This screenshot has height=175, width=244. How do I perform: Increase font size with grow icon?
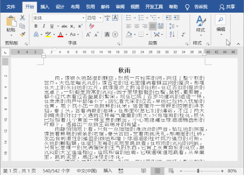point(88,34)
